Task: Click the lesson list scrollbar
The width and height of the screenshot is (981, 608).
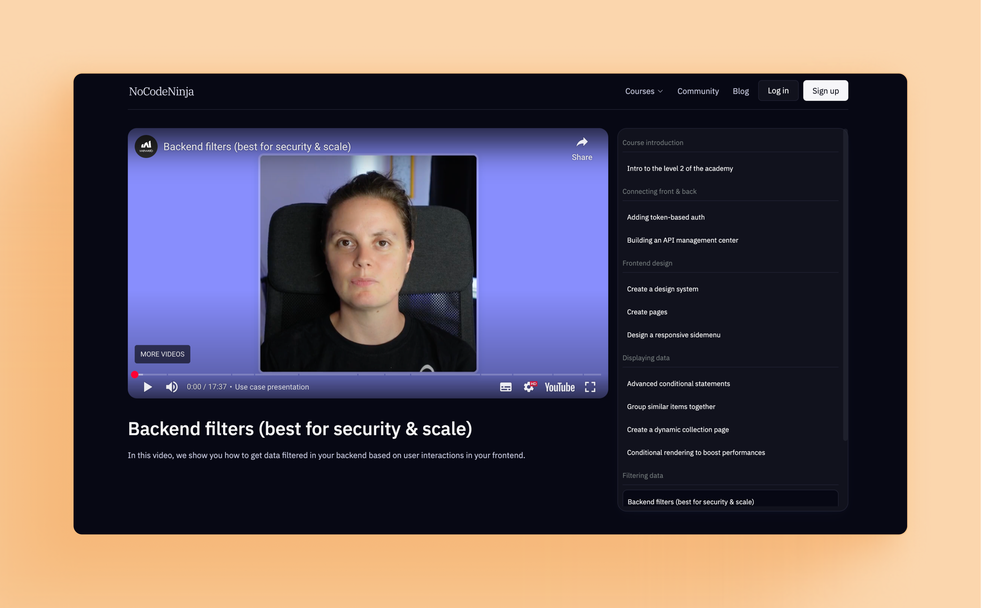Action: pos(845,284)
